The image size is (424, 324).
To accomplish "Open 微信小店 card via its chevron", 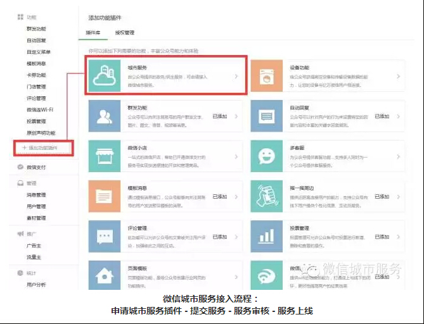I will [x=236, y=156].
